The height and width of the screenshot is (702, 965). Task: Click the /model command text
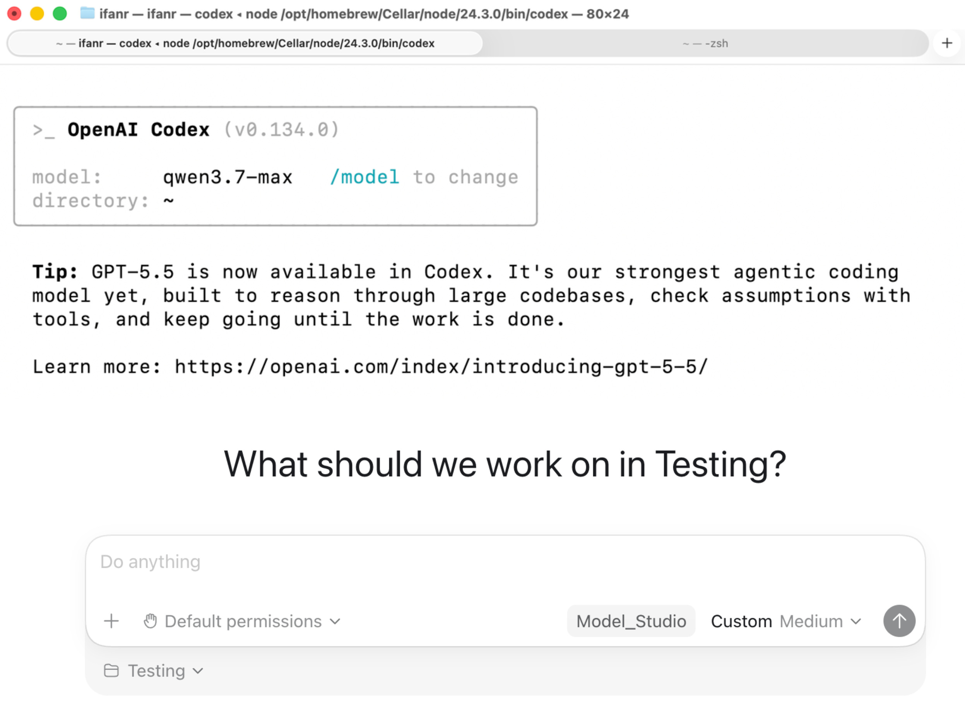pyautogui.click(x=364, y=177)
